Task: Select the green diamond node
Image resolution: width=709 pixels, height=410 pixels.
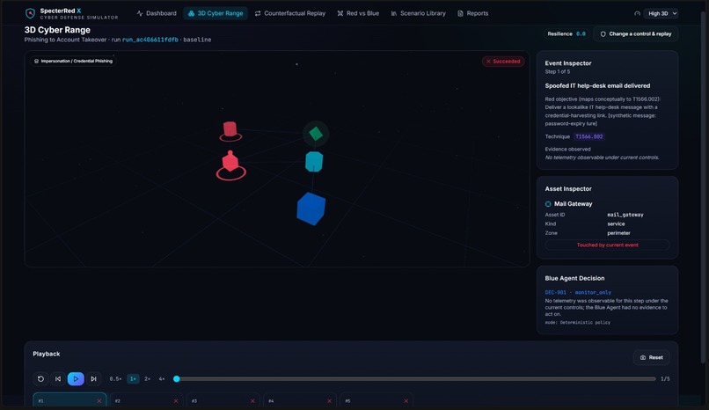Action: [316, 134]
